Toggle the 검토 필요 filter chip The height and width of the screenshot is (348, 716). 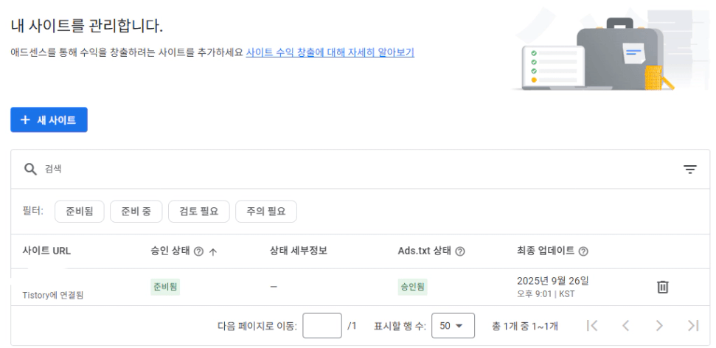tap(198, 212)
